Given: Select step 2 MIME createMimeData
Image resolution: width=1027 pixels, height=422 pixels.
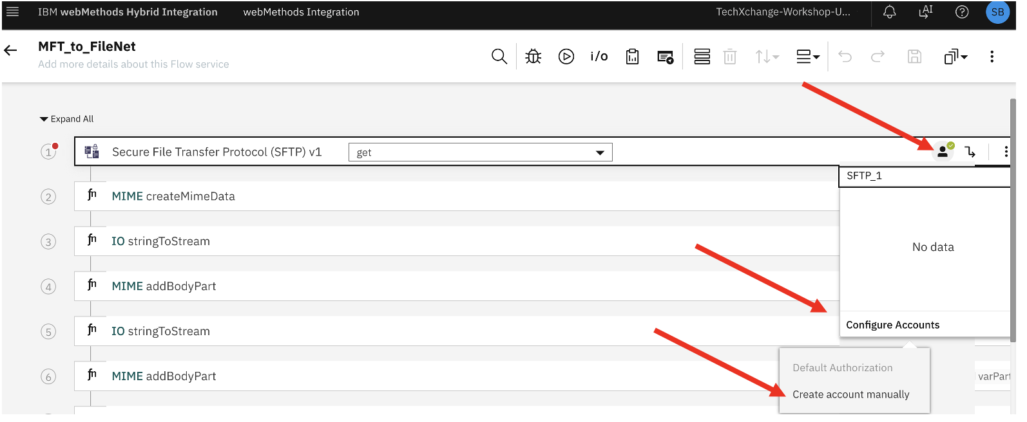Looking at the screenshot, I should pos(457,196).
